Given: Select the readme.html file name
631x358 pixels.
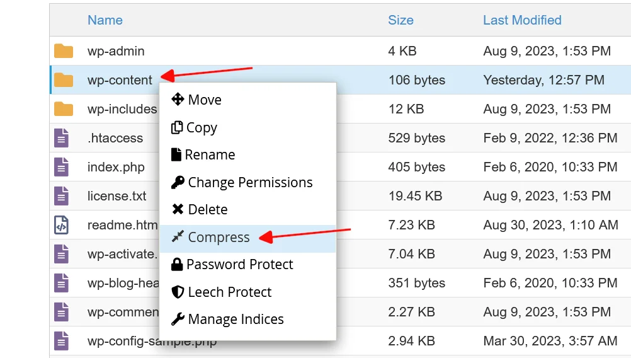Looking at the screenshot, I should point(123,225).
